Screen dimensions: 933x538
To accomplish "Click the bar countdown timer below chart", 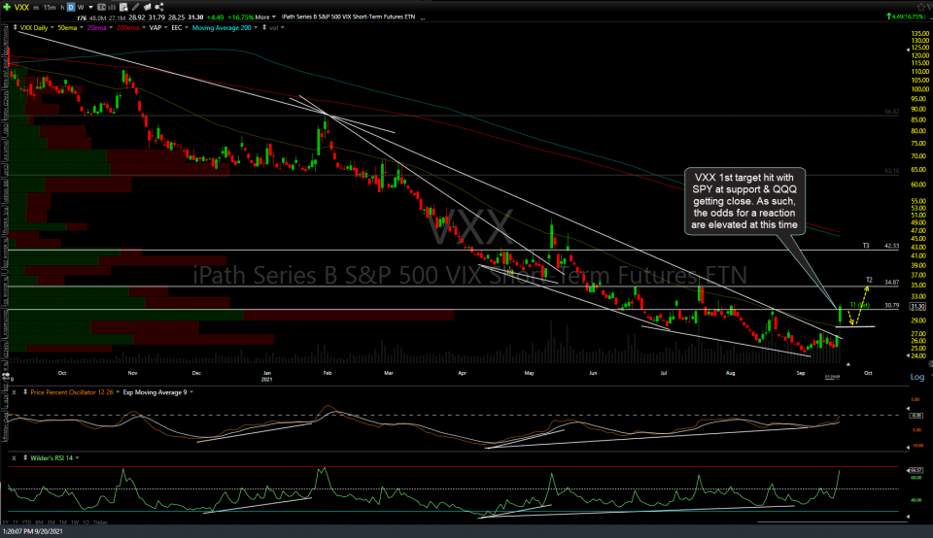I will pos(833,376).
